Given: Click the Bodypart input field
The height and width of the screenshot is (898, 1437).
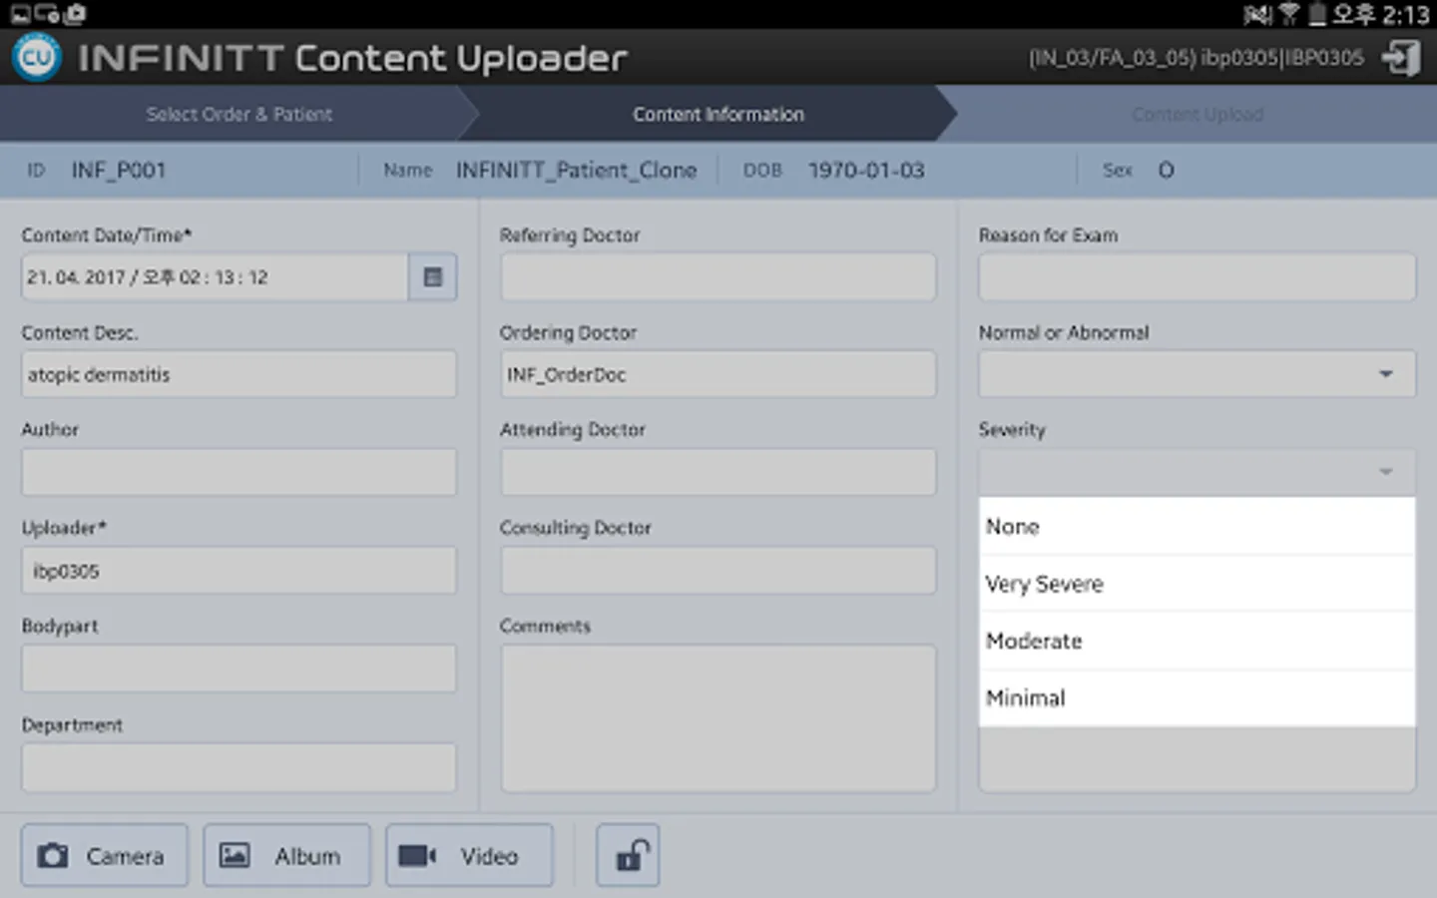Looking at the screenshot, I should pyautogui.click(x=239, y=669).
